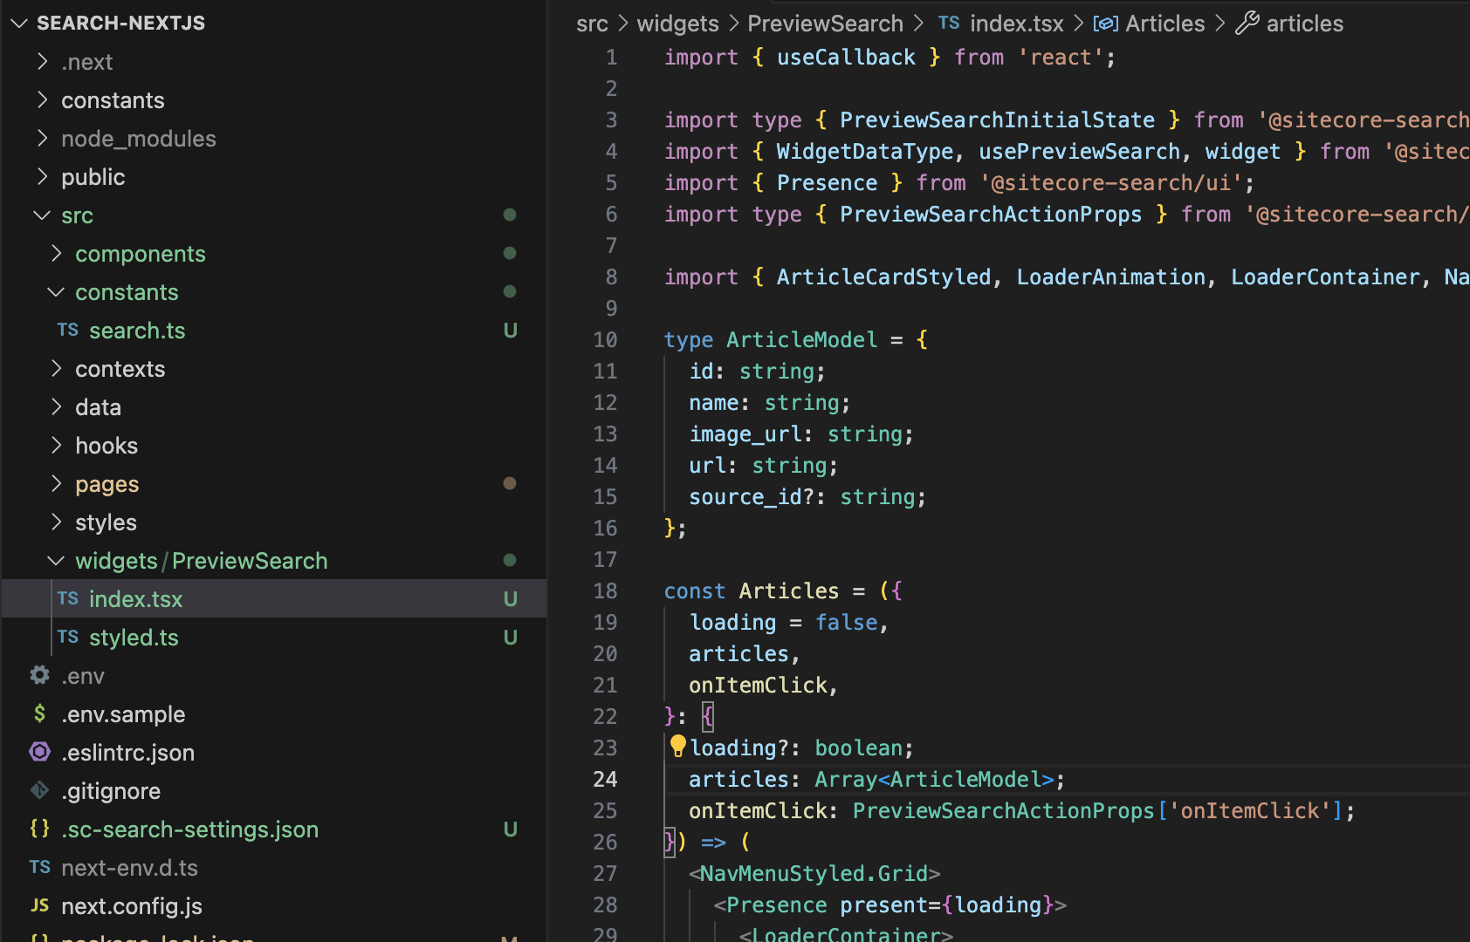The width and height of the screenshot is (1470, 942).
Task: Expand the public folder chevron
Action: (x=43, y=177)
